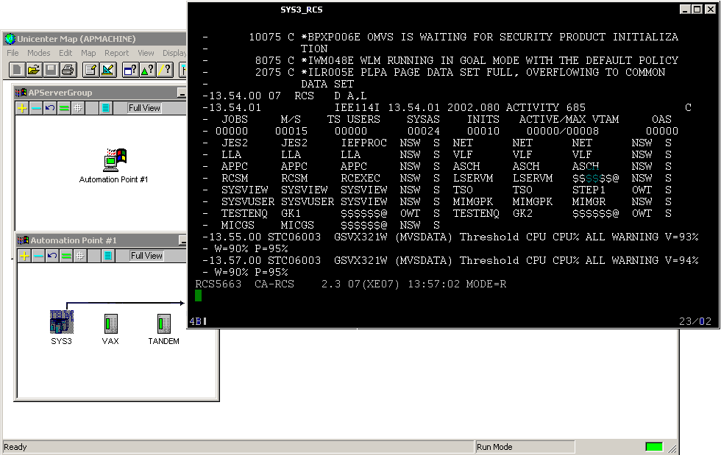Minimize the APServerGroup child window
This screenshot has height=455, width=721.
coord(182,93)
